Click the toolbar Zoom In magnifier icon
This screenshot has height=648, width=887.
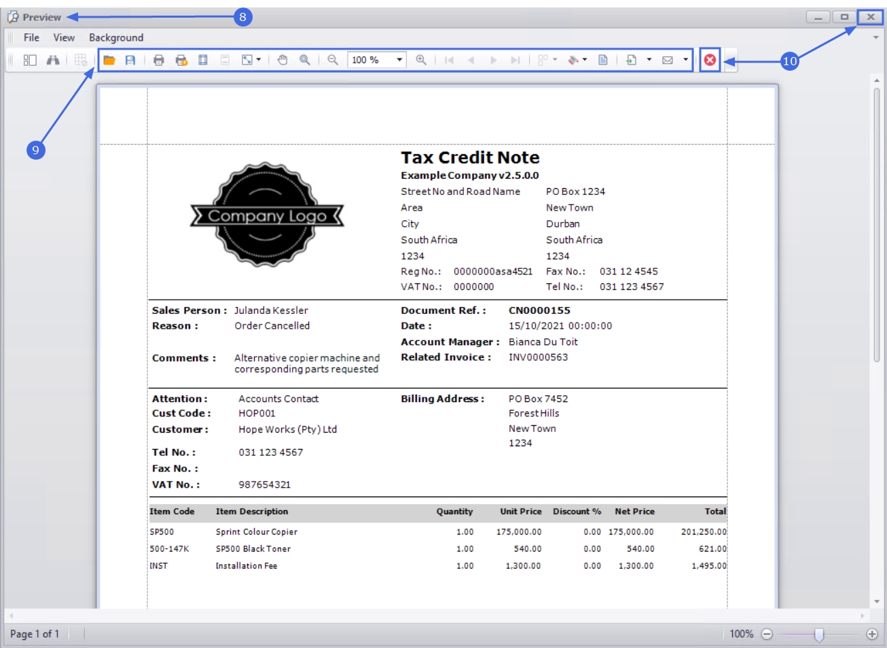coord(421,60)
